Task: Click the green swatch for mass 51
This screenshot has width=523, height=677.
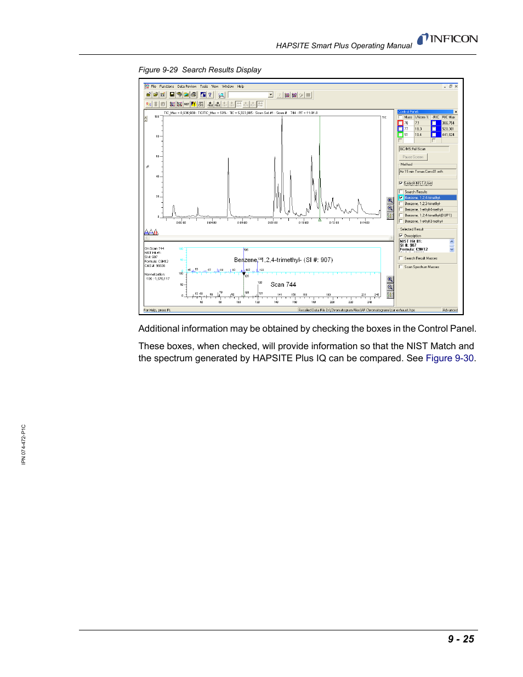Action: coord(400,134)
